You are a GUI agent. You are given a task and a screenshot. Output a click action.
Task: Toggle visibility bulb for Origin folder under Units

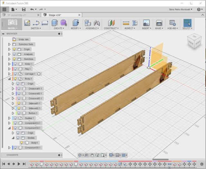[x=14, y=49]
